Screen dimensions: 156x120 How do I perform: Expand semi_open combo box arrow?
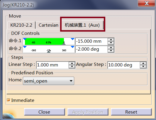tap(71, 81)
